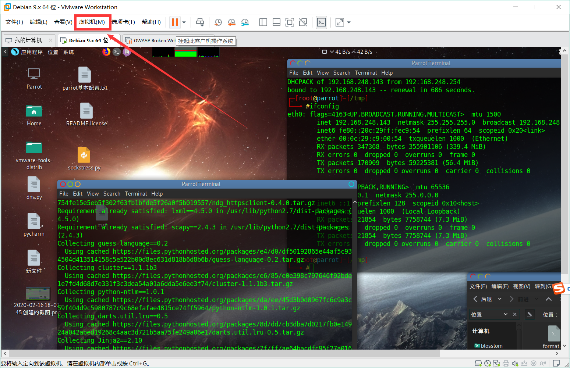This screenshot has width=570, height=368.
Task: Select the vmware-tools-distrib folder
Action: 34,156
